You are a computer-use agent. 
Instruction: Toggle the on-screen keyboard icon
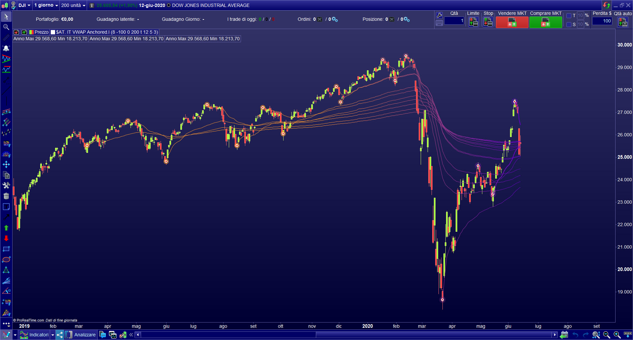coord(439,23)
